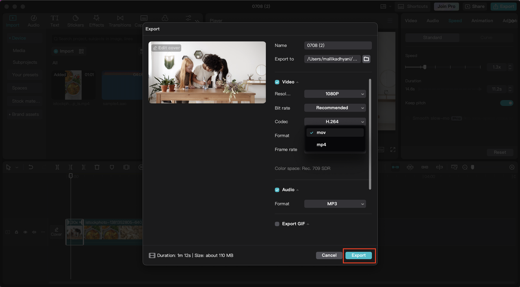Click the timeline Split icon
This screenshot has width=520, height=287.
[57, 167]
